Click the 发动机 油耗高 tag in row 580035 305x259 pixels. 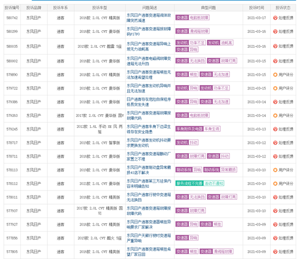click(220, 43)
